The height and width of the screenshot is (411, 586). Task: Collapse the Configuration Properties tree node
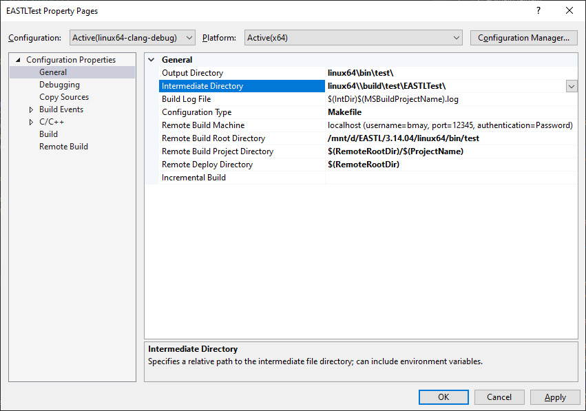click(19, 59)
